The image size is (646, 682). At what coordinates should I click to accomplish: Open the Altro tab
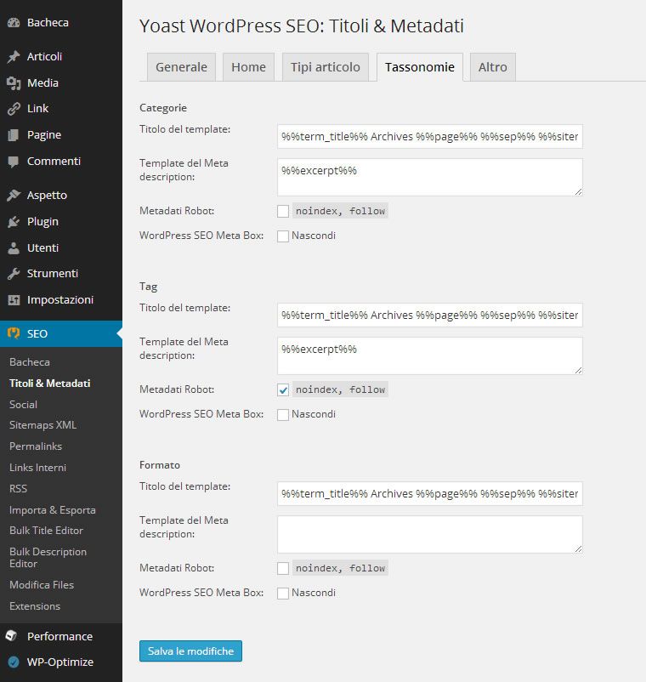coord(492,67)
